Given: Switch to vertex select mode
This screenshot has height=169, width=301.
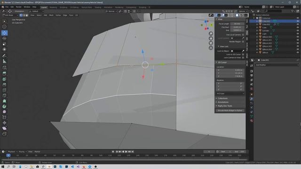Looking at the screenshot, I should point(21,15).
